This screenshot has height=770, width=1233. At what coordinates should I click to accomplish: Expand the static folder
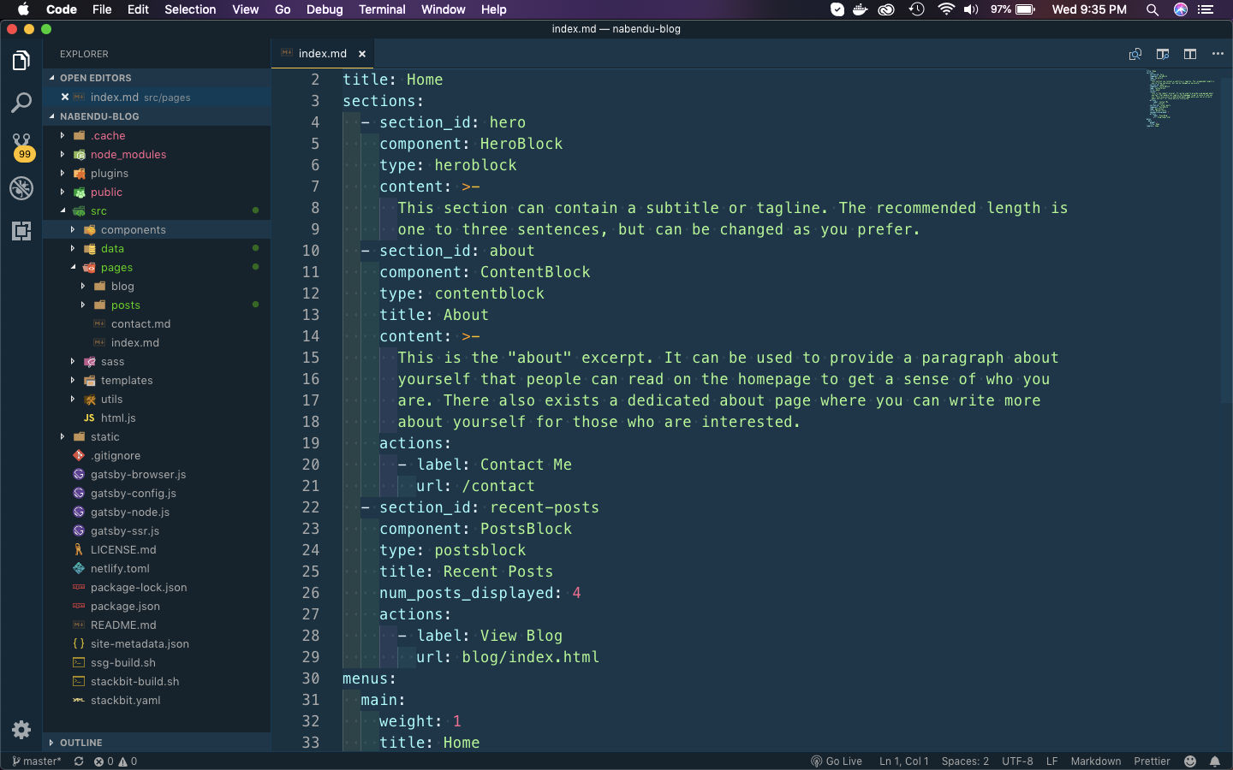coord(157,437)
